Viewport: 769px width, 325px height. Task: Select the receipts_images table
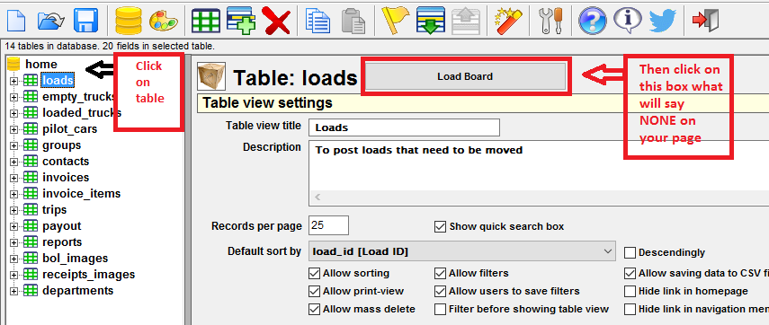click(88, 275)
